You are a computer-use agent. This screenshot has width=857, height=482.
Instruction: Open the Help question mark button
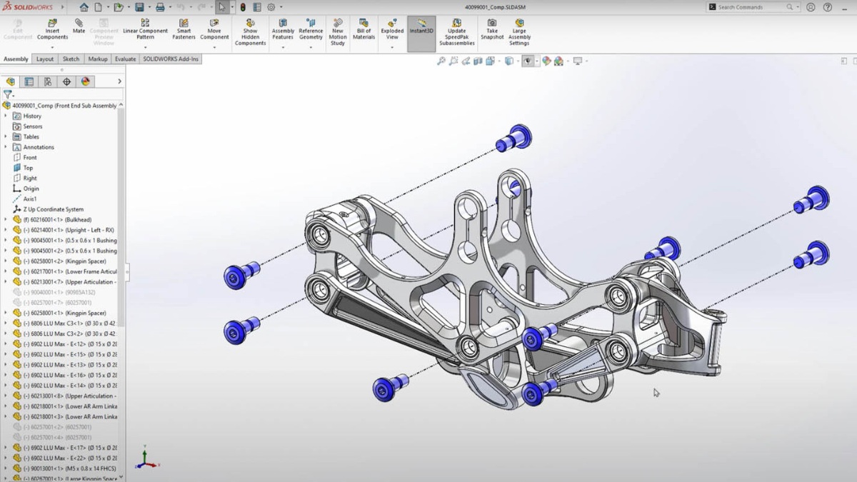tap(828, 7)
